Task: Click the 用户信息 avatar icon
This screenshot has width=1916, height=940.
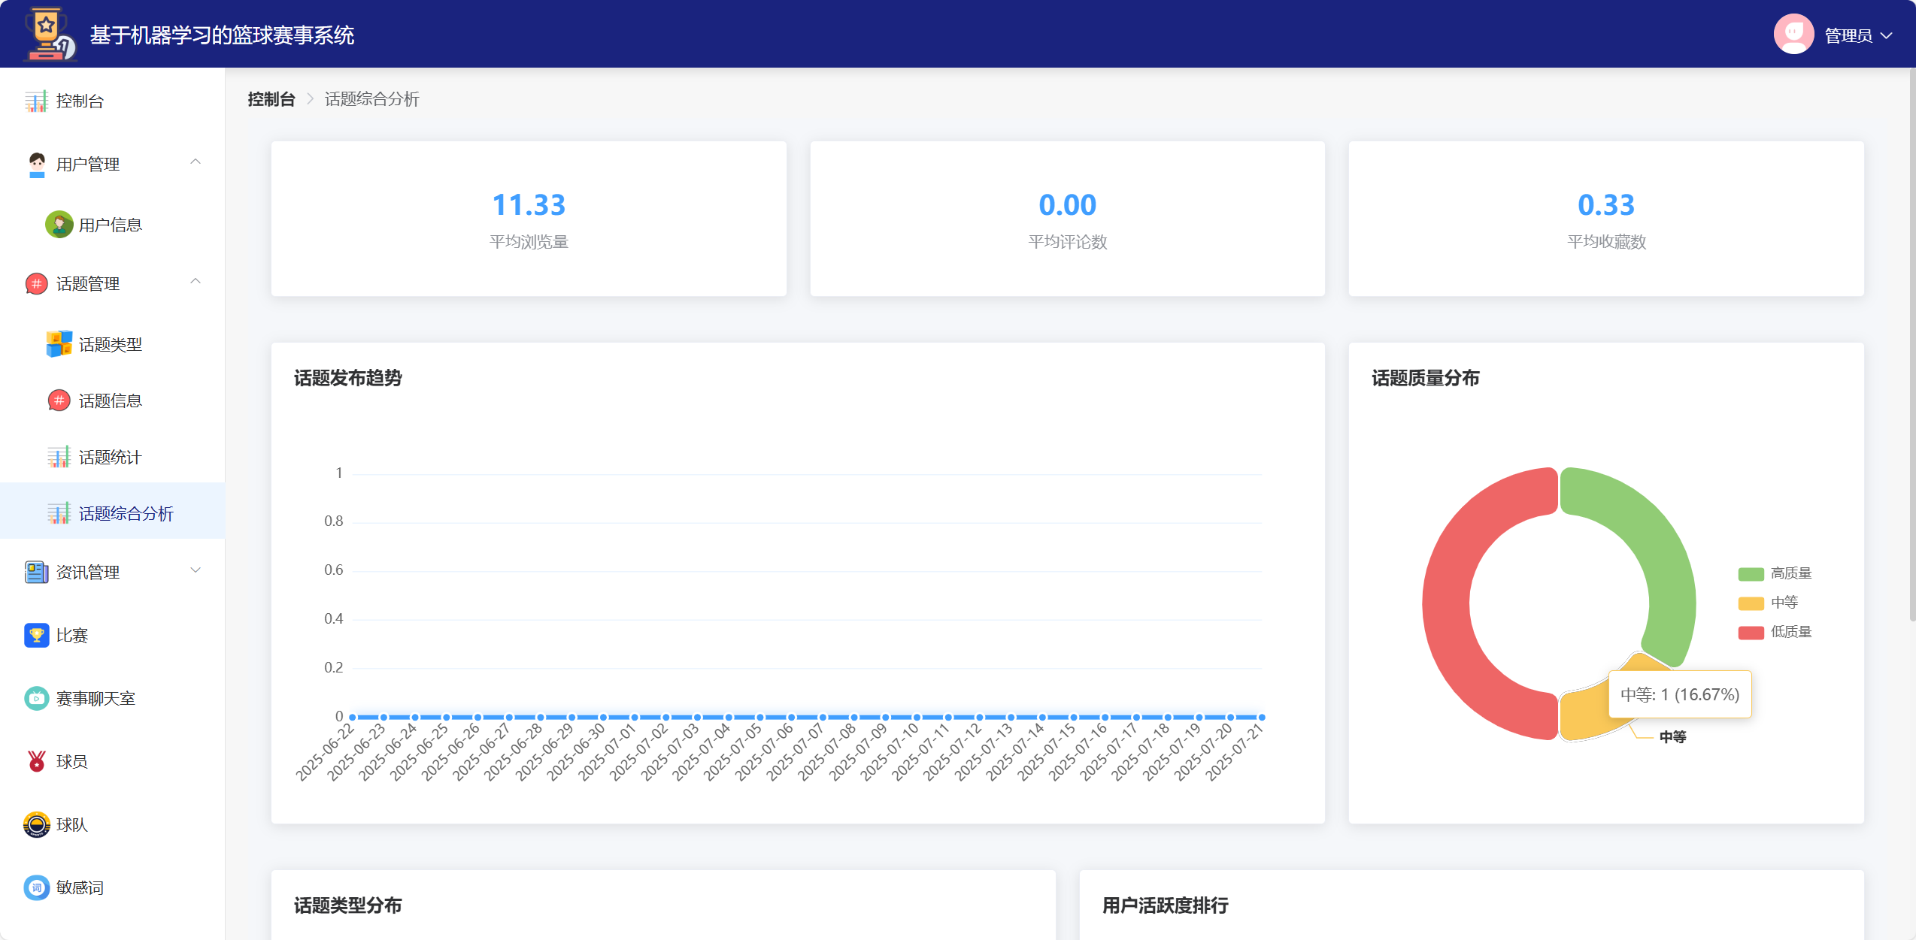Action: tap(59, 225)
